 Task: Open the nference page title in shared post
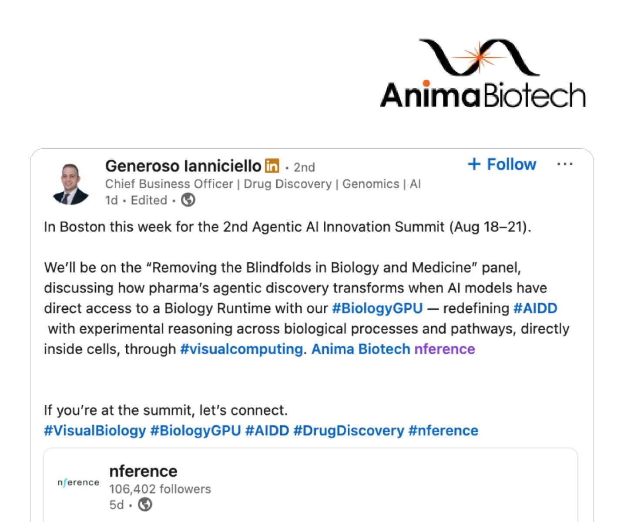[143, 472]
